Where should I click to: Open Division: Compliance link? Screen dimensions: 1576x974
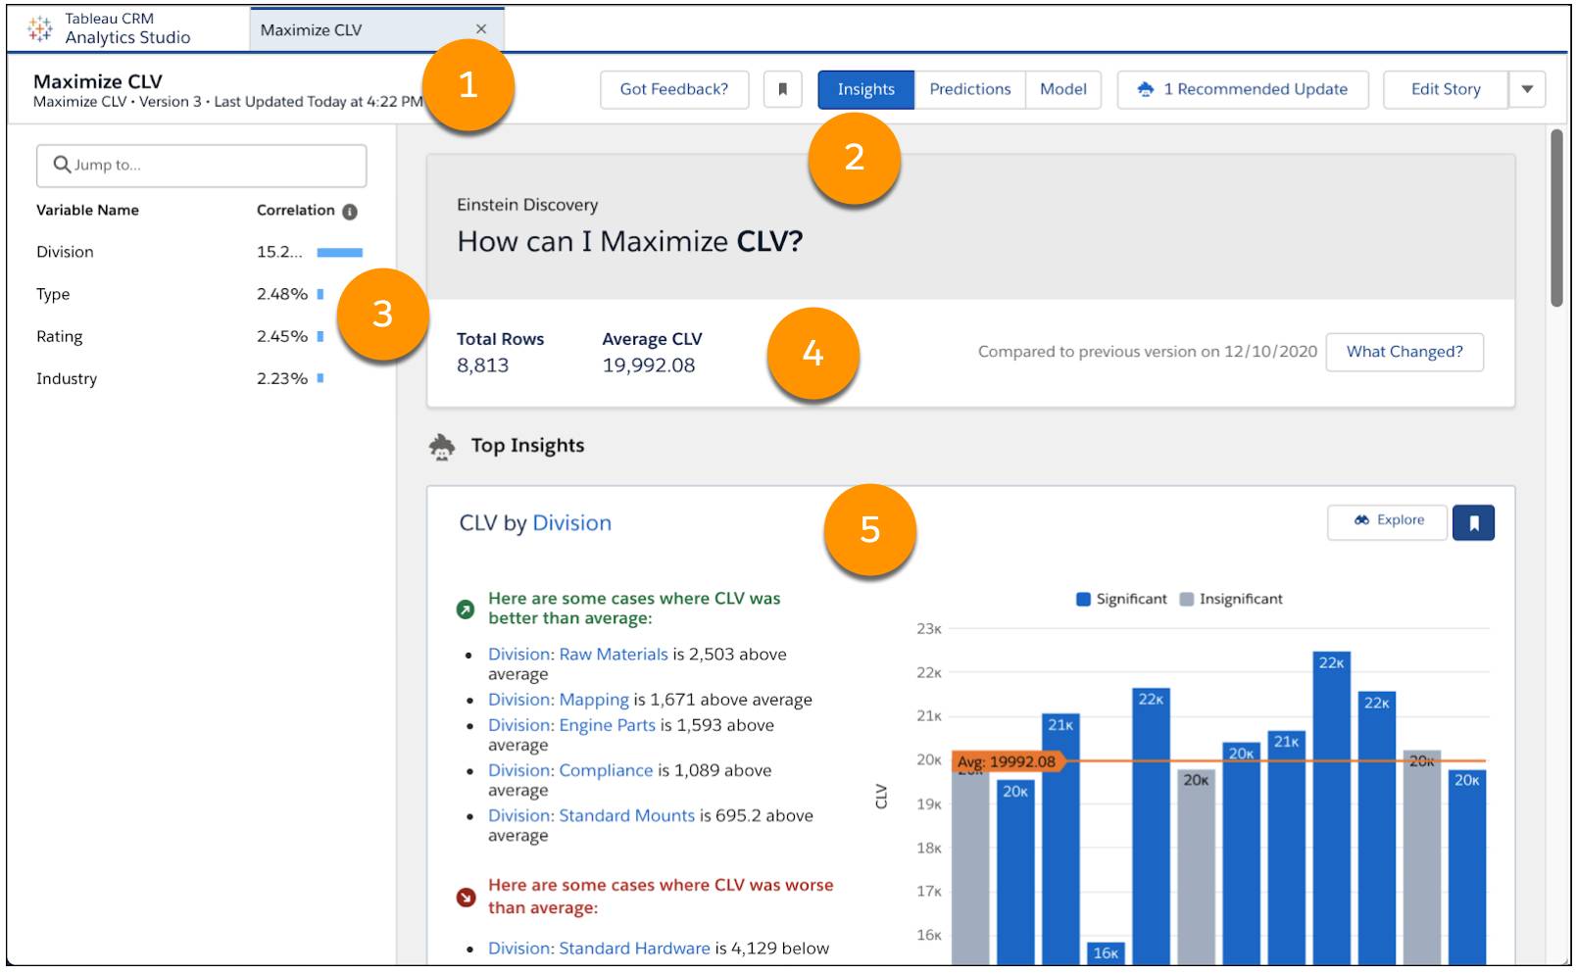click(570, 770)
